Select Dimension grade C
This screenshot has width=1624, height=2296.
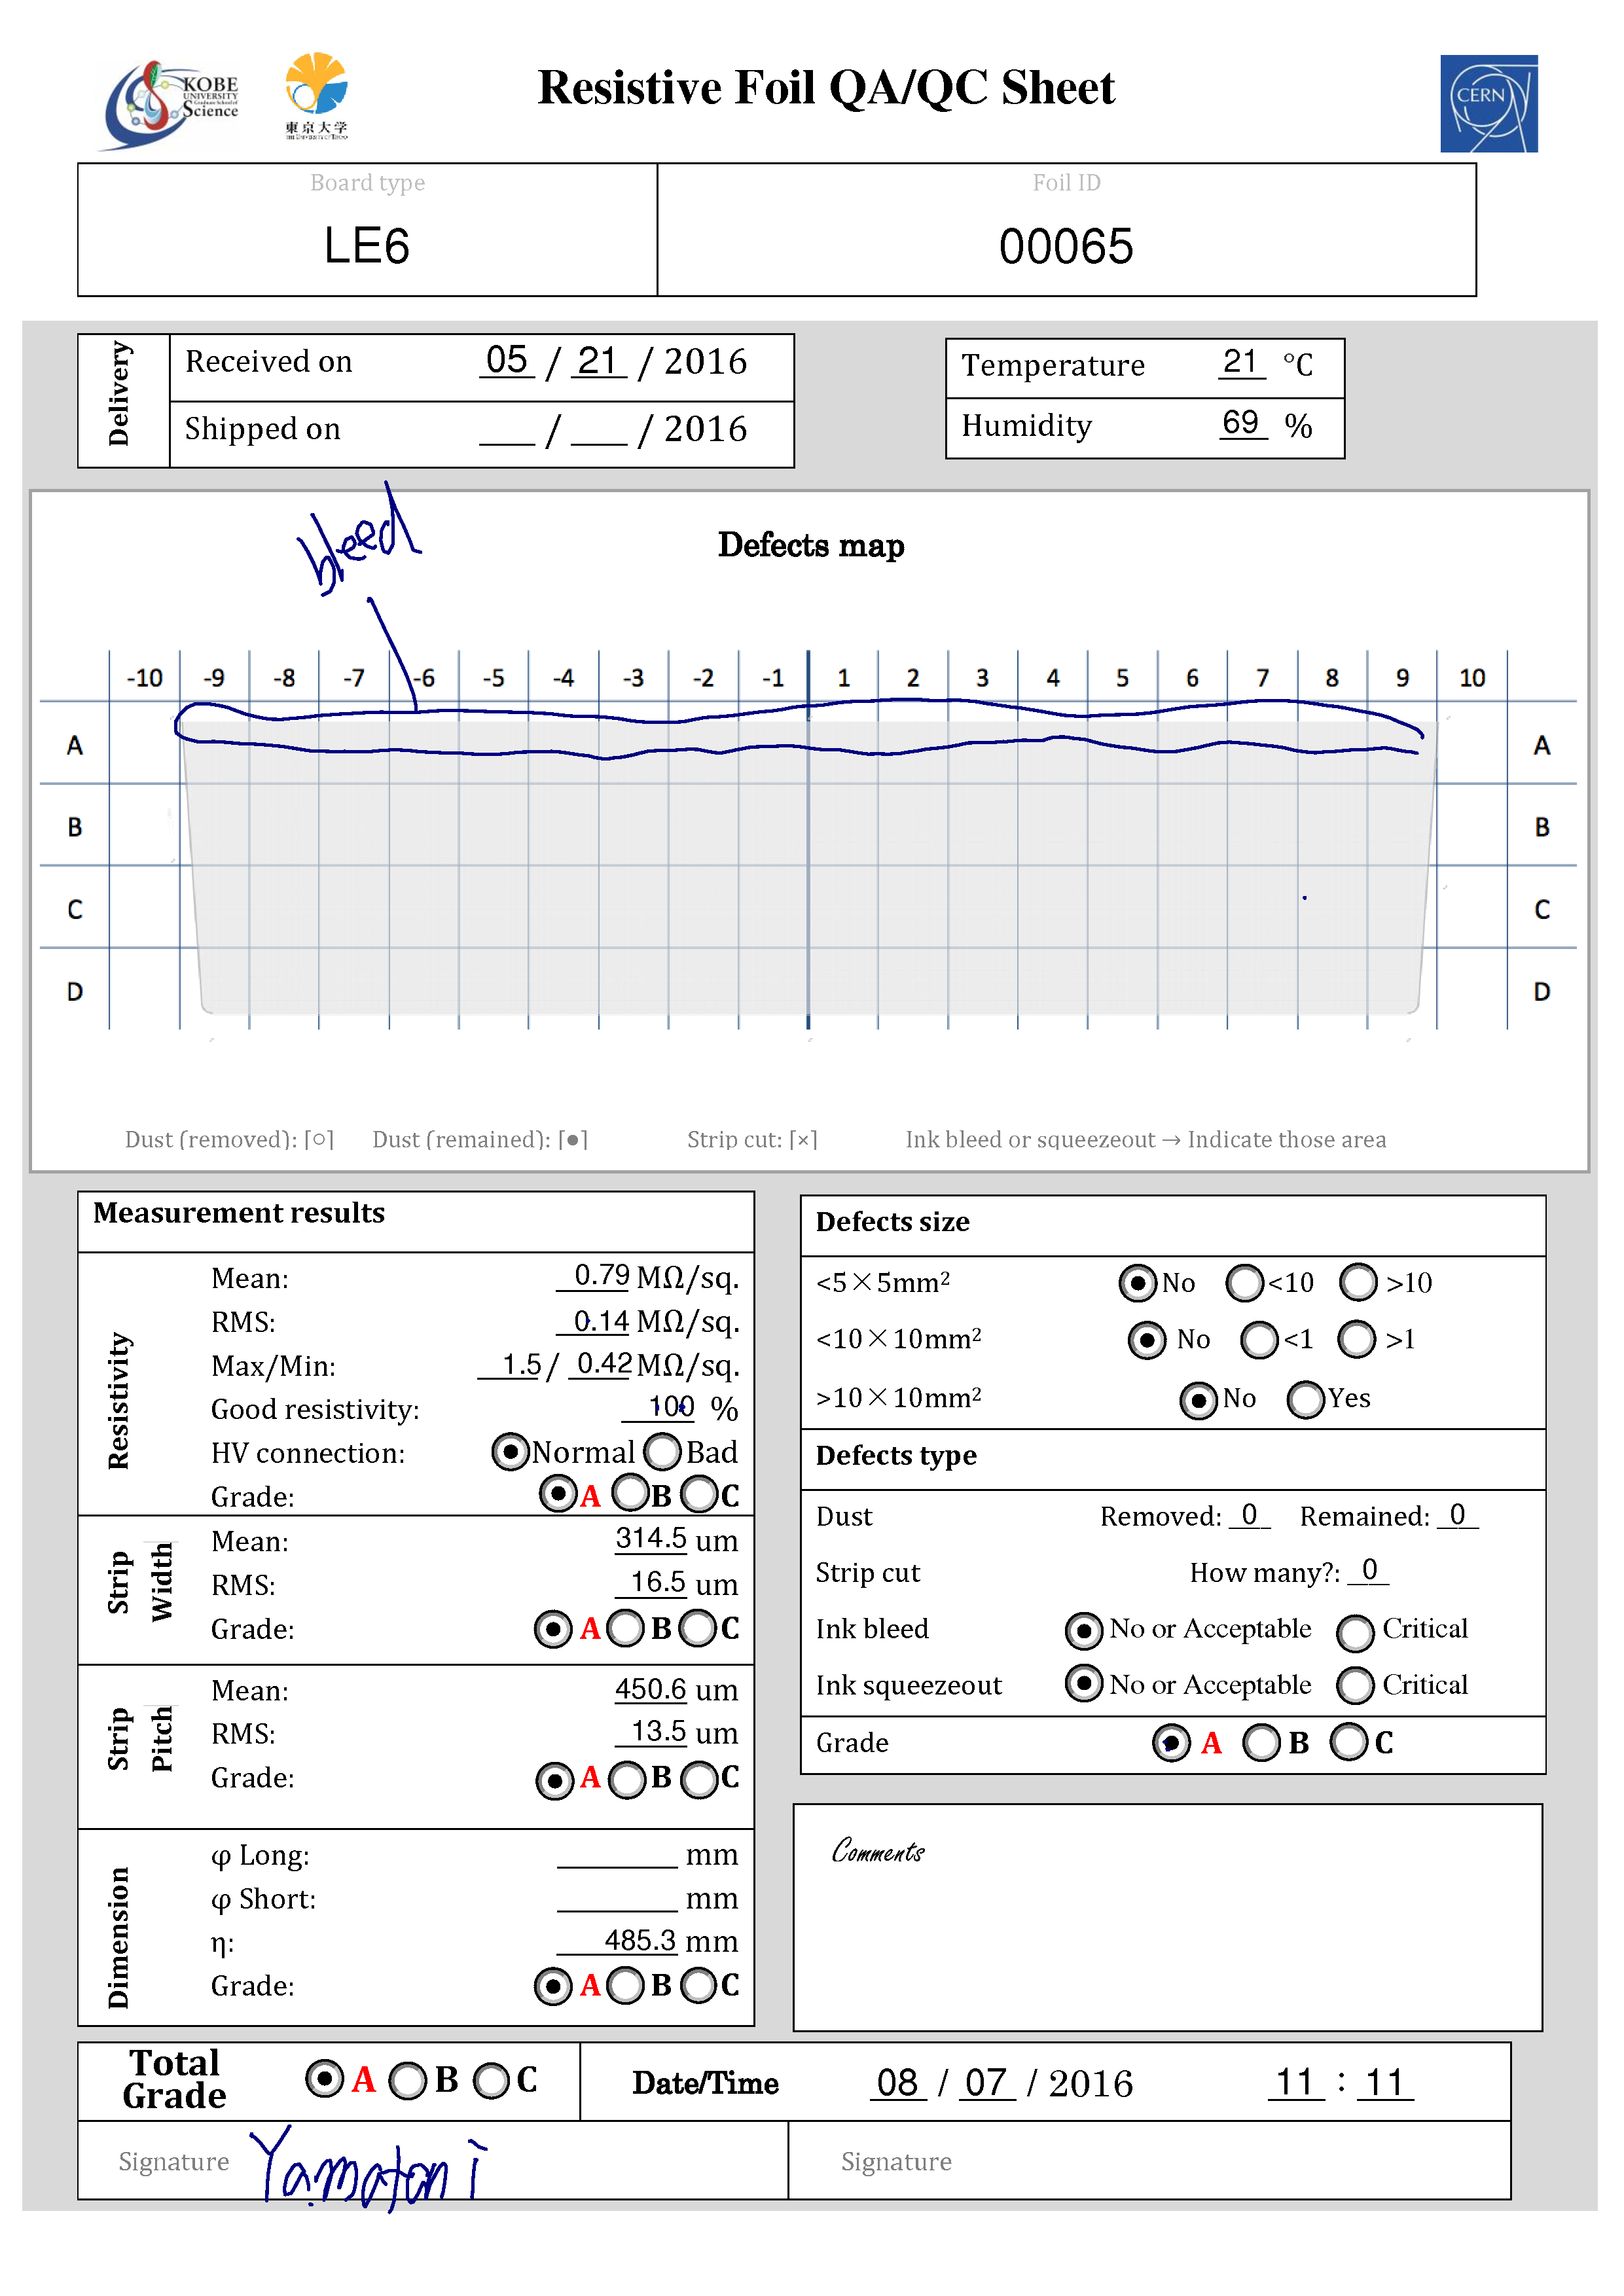[x=699, y=1986]
